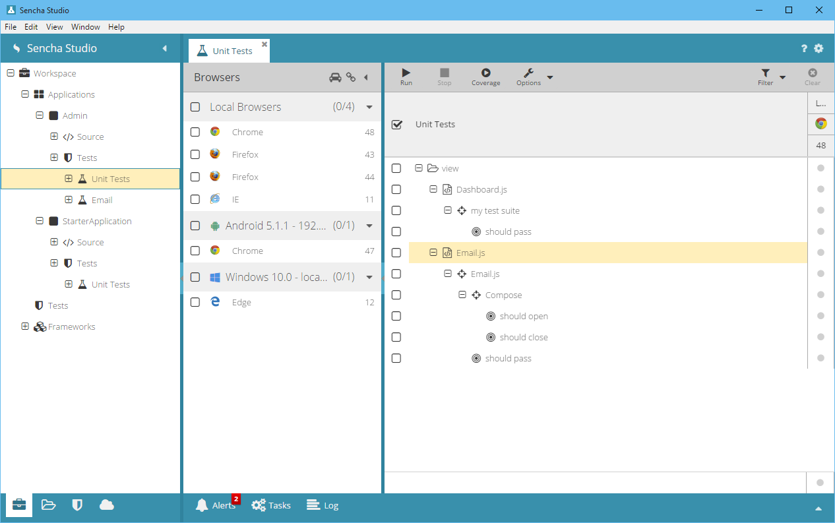Open the Options wrench tool
This screenshot has width=835, height=523.
click(x=528, y=77)
